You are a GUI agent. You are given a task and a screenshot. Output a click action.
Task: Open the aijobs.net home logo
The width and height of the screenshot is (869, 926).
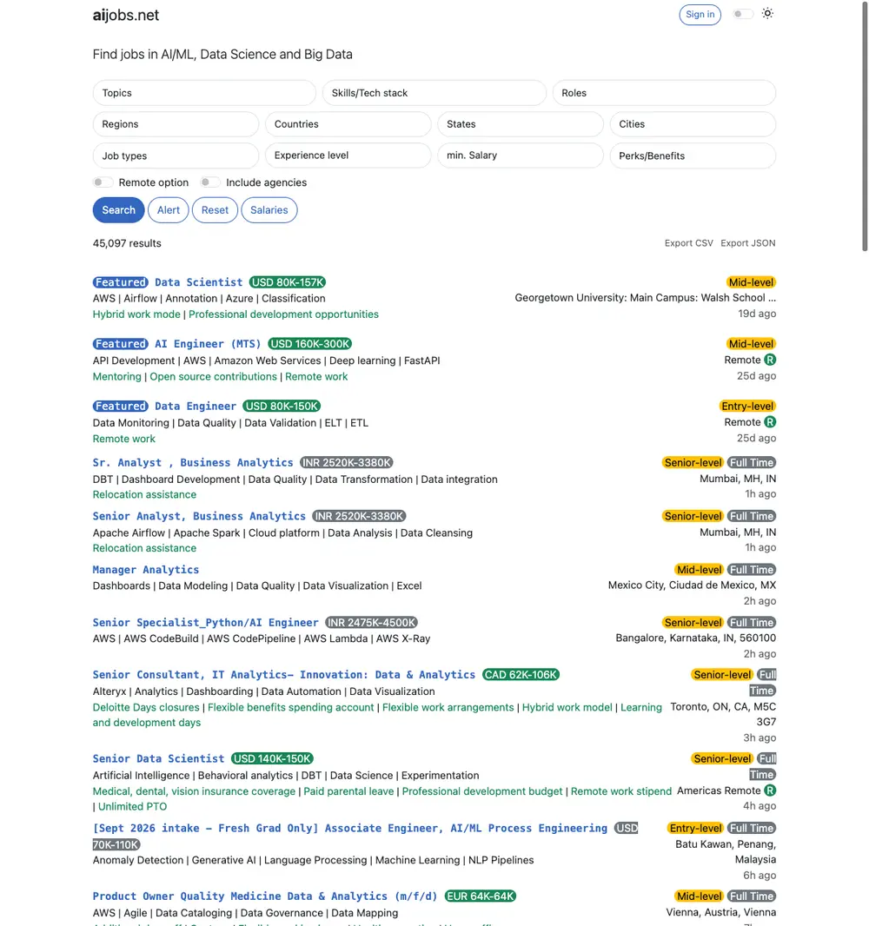point(126,16)
